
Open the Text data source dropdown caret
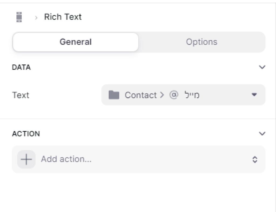(254, 95)
